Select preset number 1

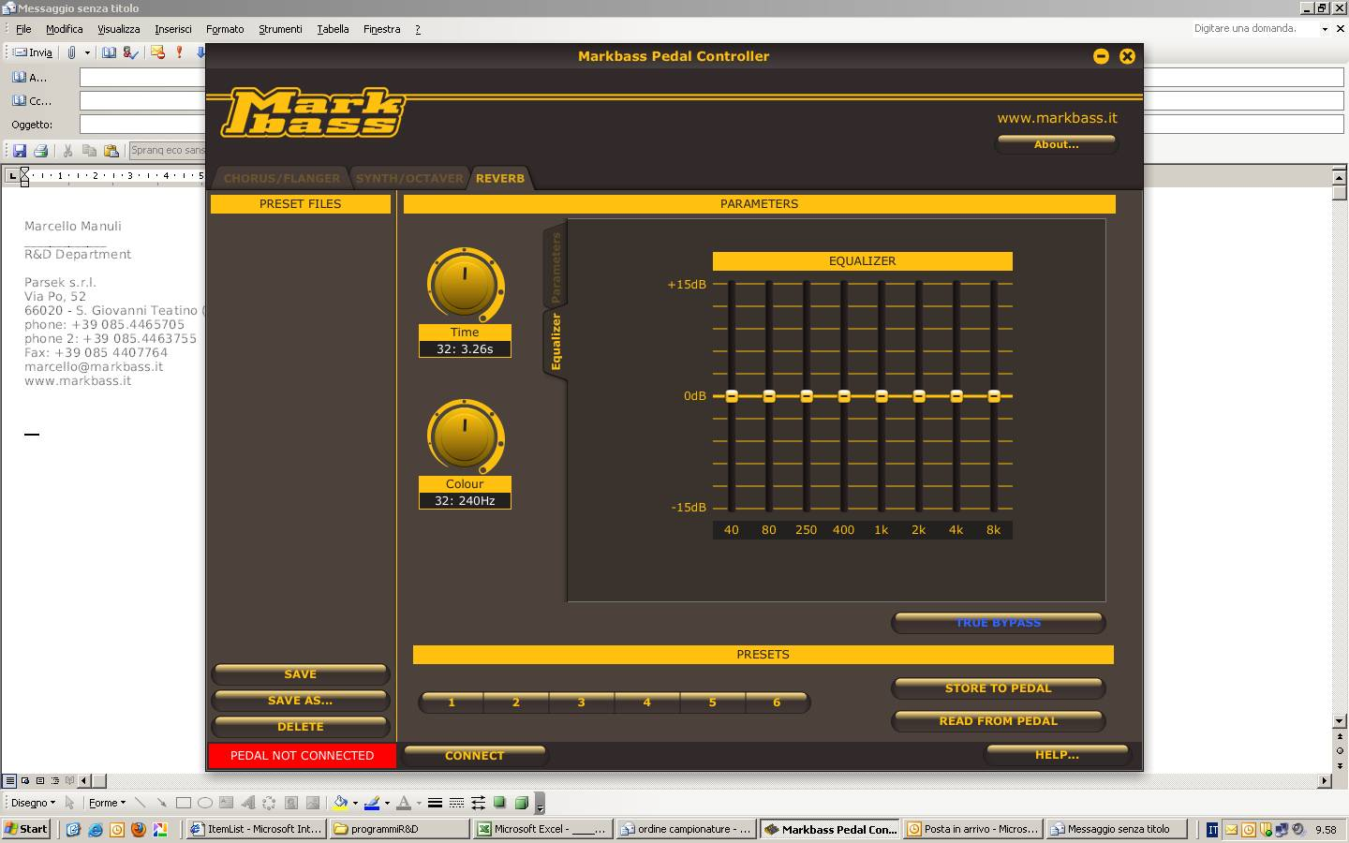452,702
